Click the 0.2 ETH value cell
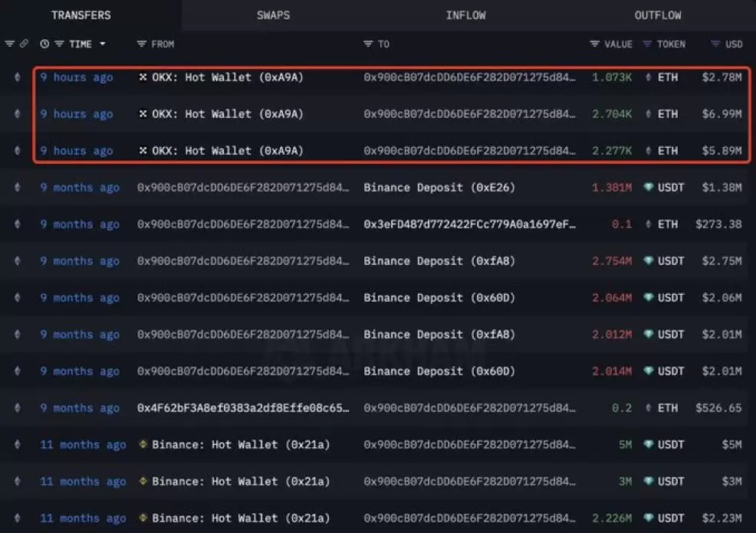Image resolution: width=756 pixels, height=533 pixels. (x=622, y=408)
